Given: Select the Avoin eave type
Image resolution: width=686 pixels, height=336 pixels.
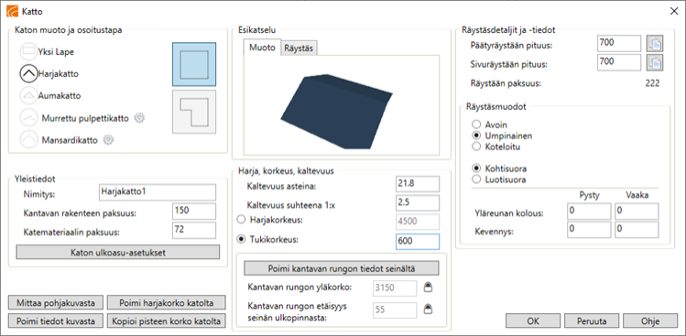Looking at the screenshot, I should coord(477,125).
